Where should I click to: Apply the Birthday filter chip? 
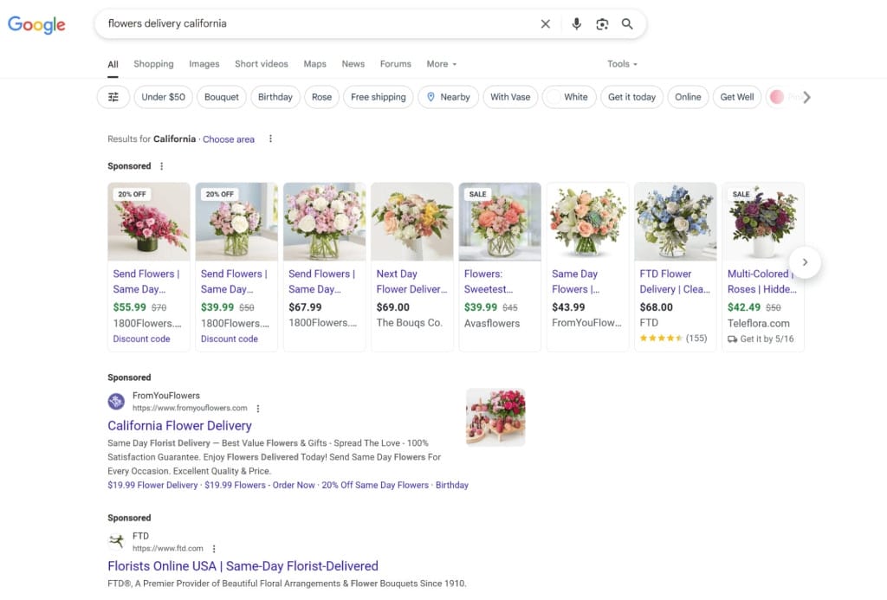275,97
